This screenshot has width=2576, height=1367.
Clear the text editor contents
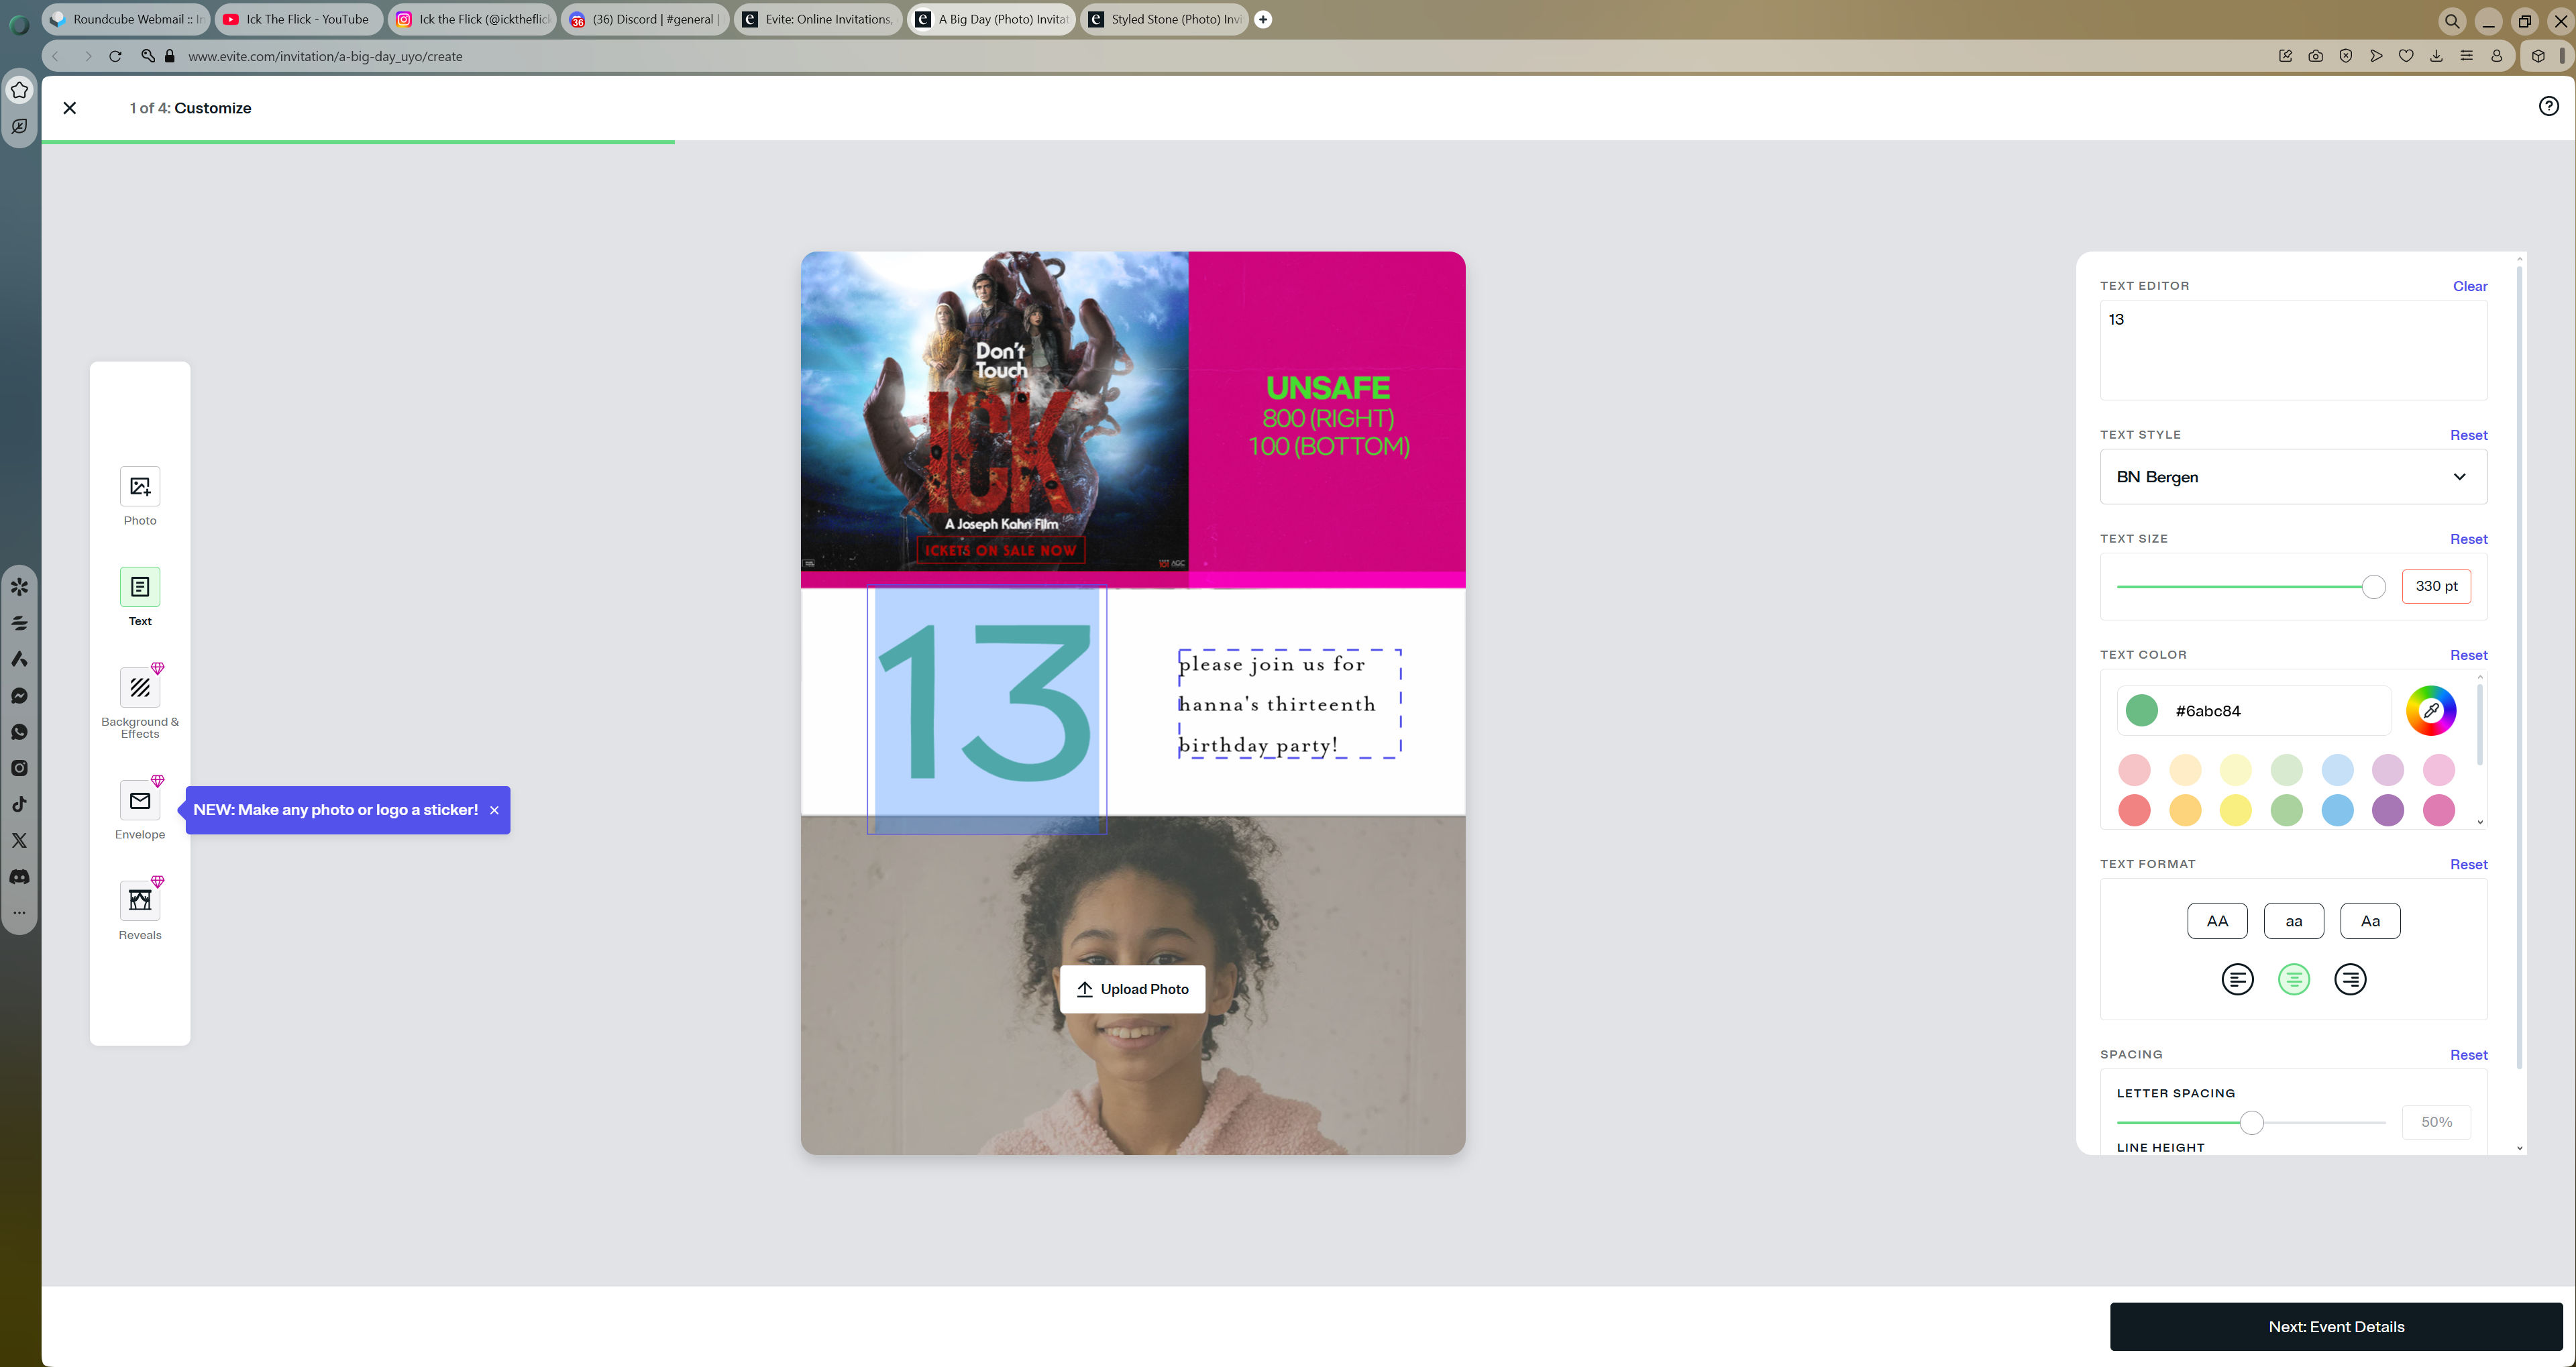(x=2469, y=286)
